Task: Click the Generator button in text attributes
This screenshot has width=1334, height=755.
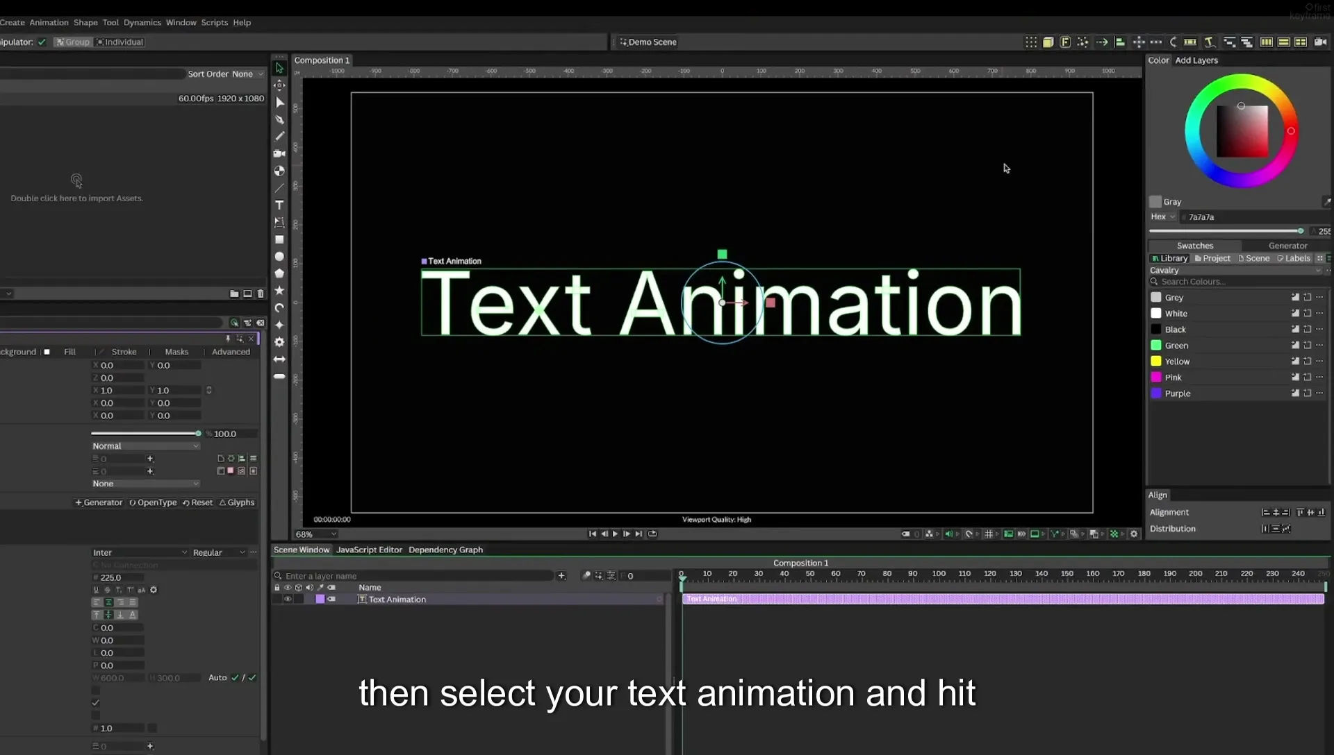Action: pos(99,502)
